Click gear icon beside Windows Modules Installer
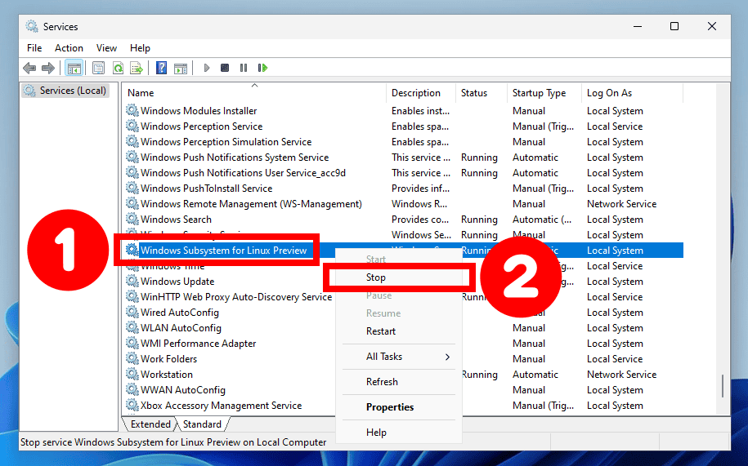Image resolution: width=748 pixels, height=466 pixels. 132,110
